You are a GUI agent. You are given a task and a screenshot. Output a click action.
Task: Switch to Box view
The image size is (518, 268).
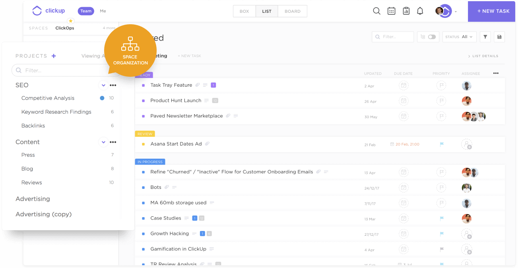point(244,11)
